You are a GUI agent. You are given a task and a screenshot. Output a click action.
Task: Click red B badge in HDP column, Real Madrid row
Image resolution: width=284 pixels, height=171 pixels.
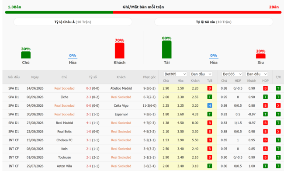[265, 123]
